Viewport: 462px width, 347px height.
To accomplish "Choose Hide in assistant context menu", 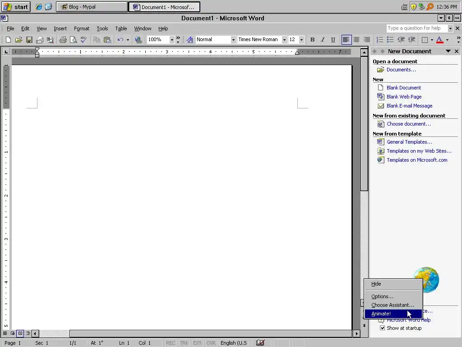I will click(x=393, y=284).
